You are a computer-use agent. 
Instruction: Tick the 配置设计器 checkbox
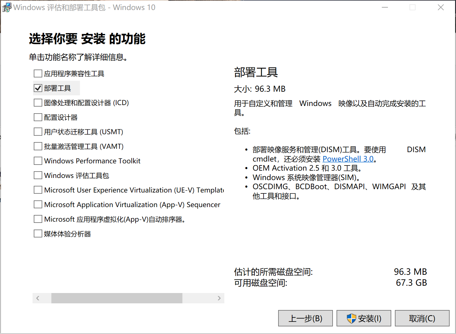pos(38,118)
